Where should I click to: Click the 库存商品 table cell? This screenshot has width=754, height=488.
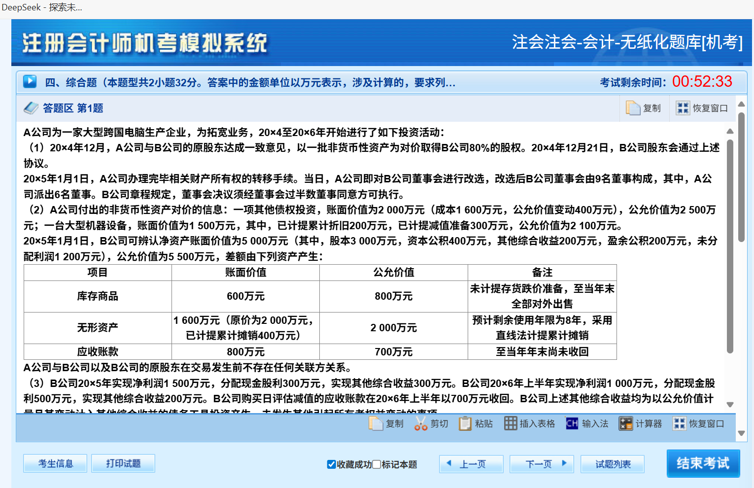pyautogui.click(x=98, y=296)
